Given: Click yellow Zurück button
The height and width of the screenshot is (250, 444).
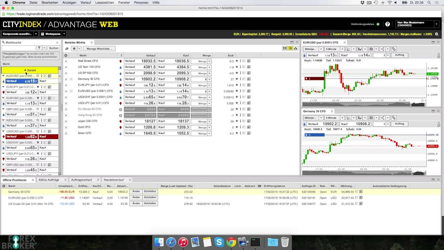Looking at the screenshot, I should point(30,70).
